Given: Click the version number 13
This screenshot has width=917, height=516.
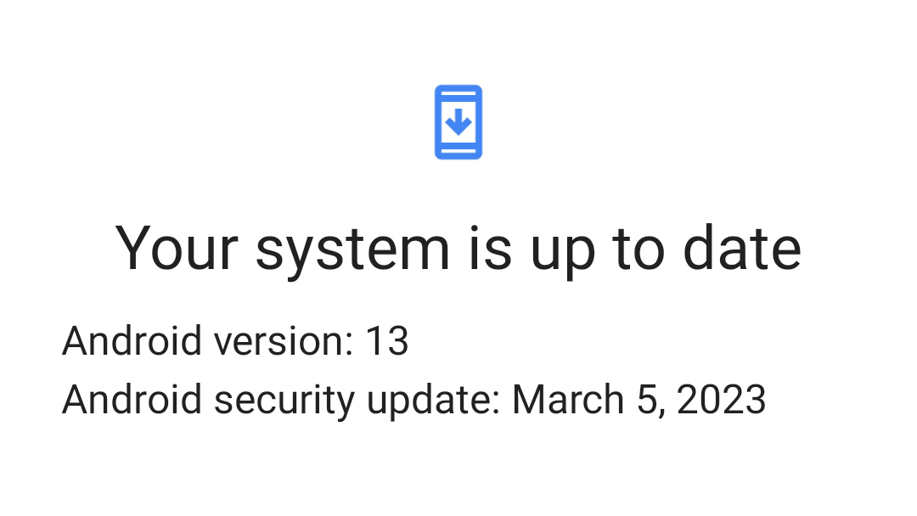Looking at the screenshot, I should pos(387,341).
